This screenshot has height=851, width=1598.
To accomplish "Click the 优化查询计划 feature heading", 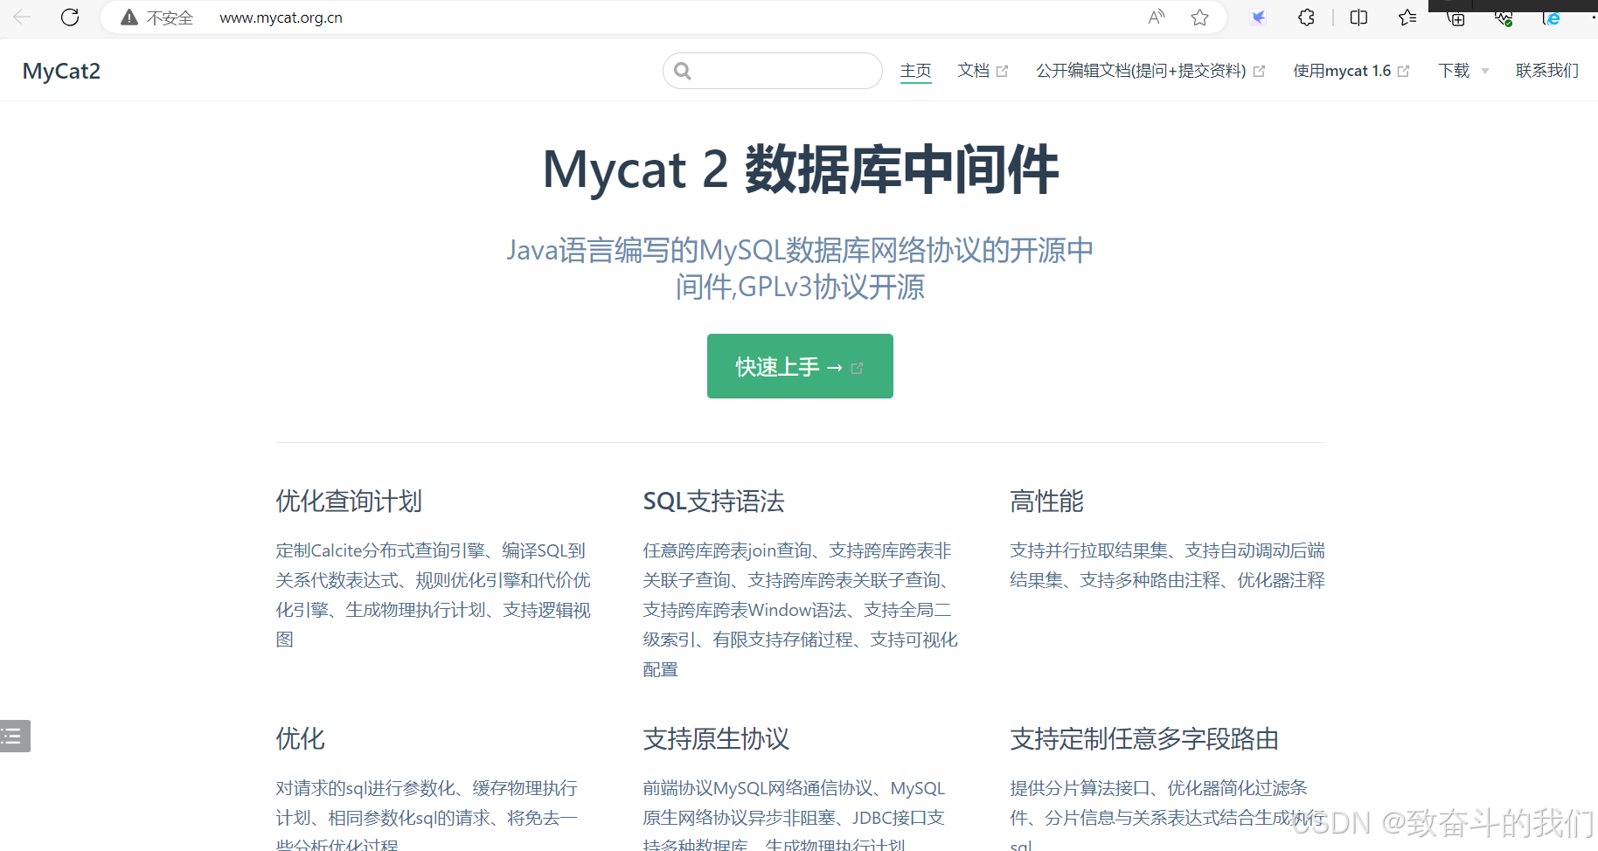I will (x=349, y=502).
